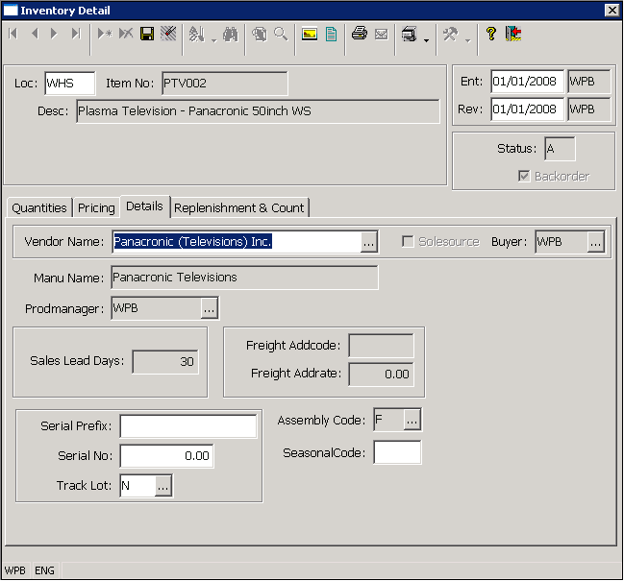Click the exit door icon
624x581 pixels.
coord(513,34)
